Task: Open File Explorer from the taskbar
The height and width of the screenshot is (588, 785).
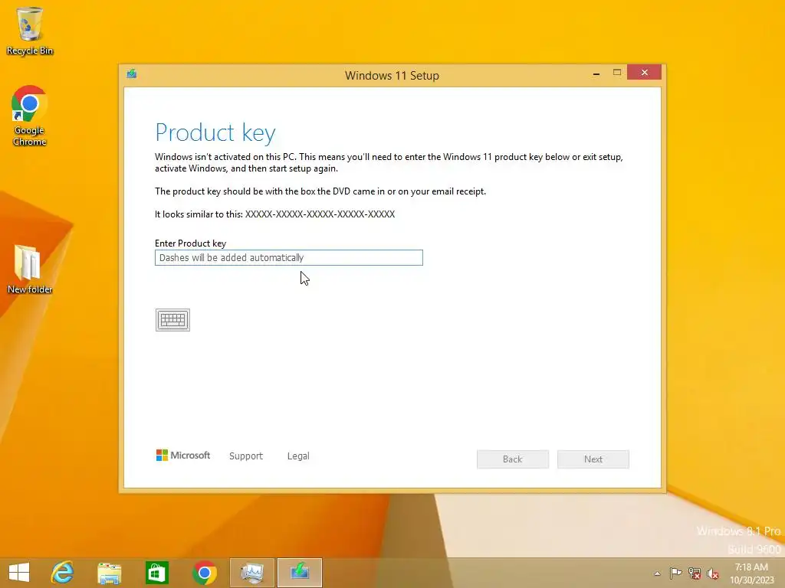Action: pos(110,573)
